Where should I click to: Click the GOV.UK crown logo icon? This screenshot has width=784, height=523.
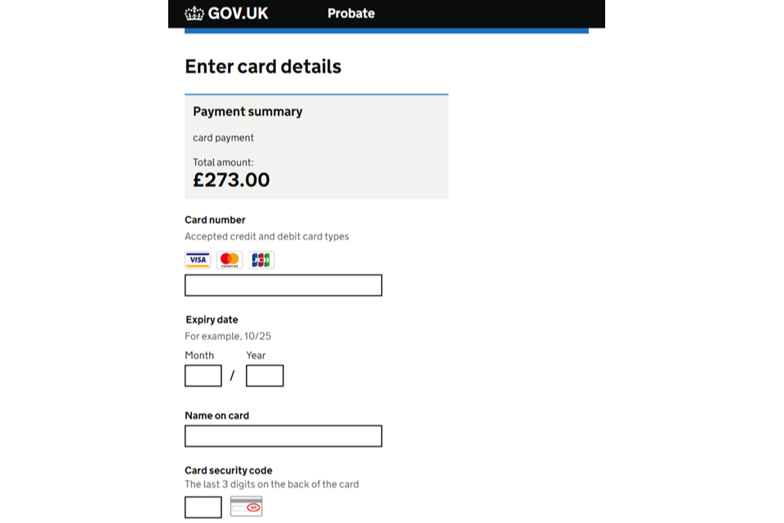(x=194, y=13)
